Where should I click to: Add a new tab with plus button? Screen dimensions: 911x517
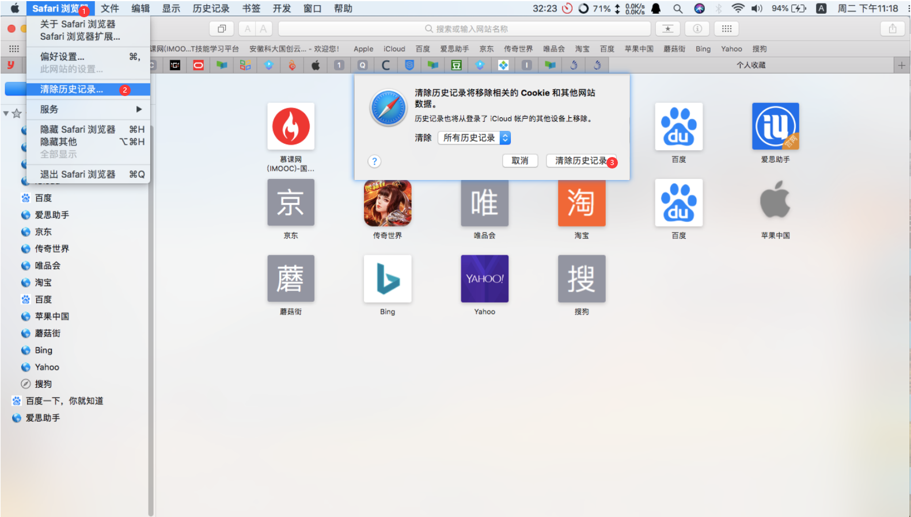tap(902, 66)
